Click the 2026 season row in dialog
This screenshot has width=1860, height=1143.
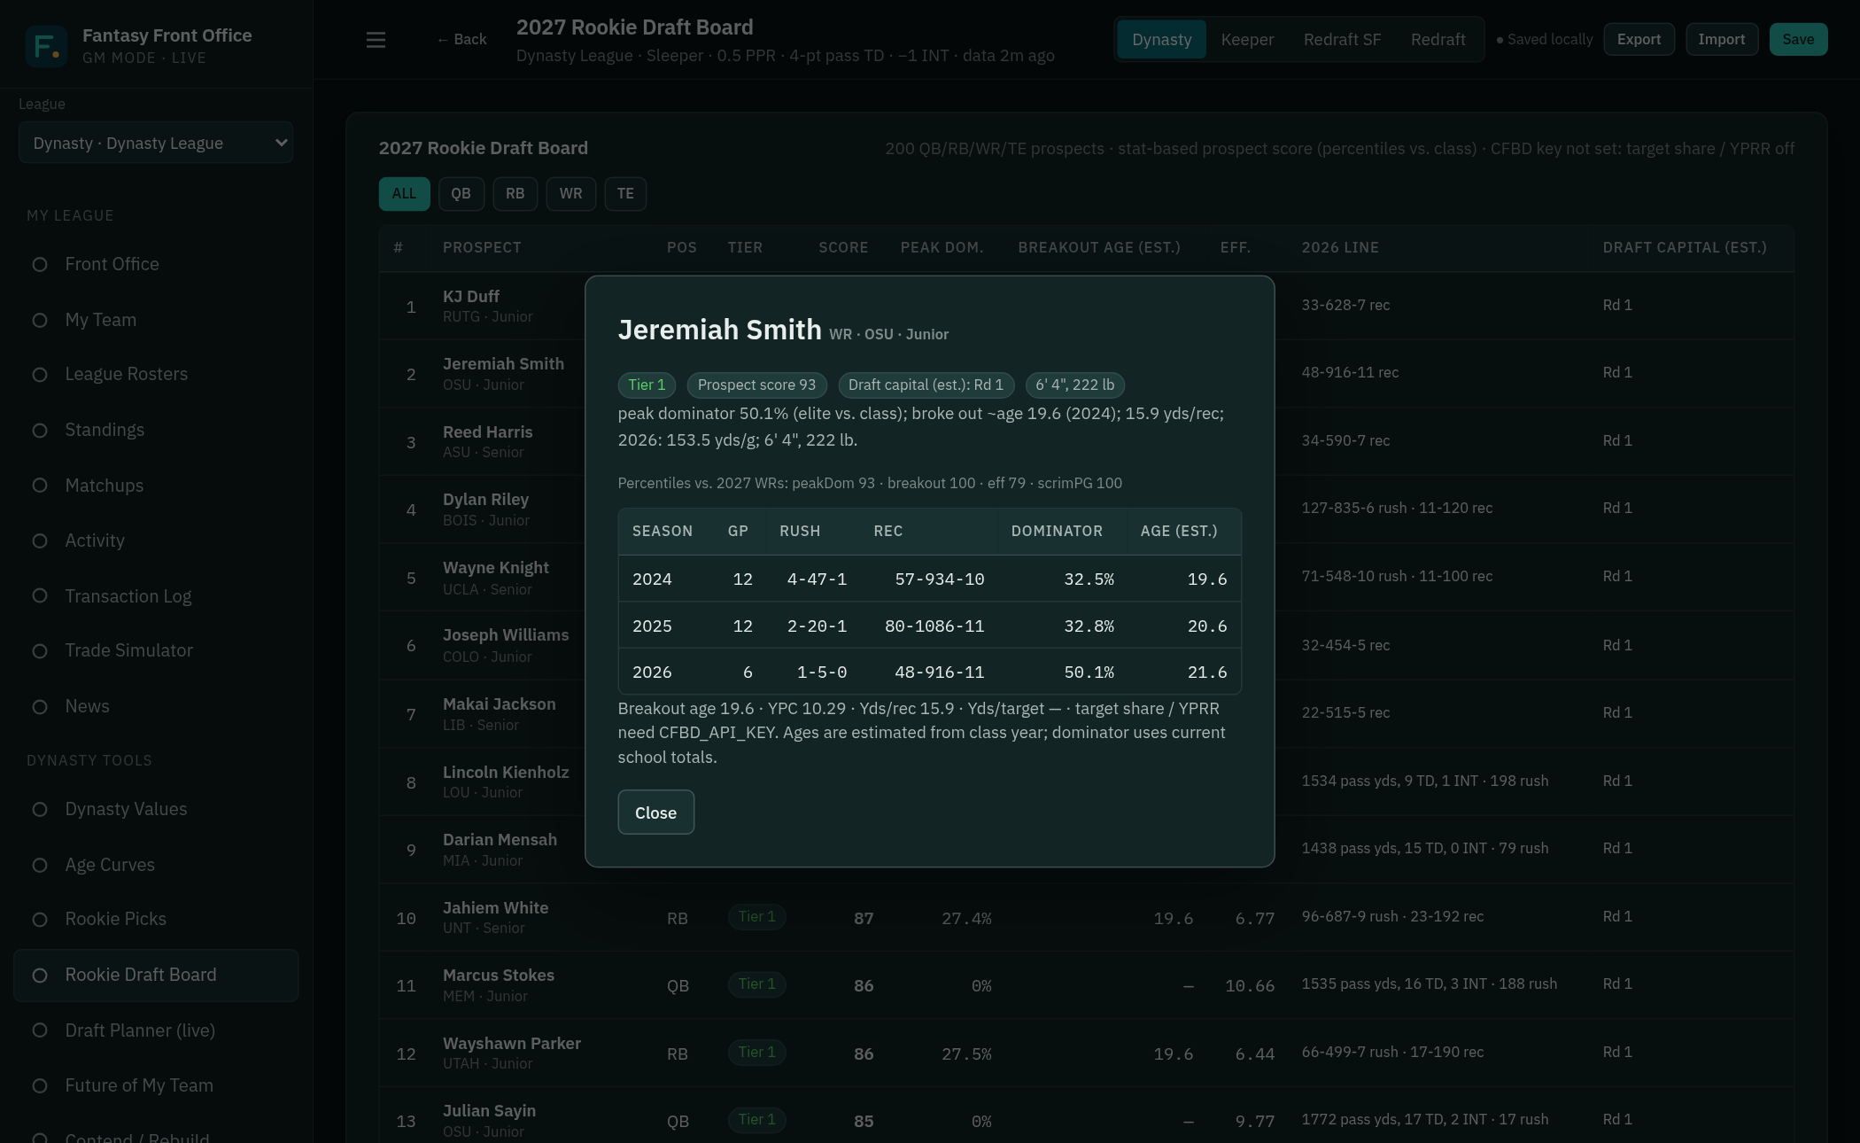pos(929,673)
